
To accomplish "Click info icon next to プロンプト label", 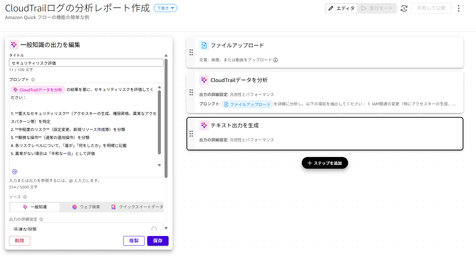I will coord(33,80).
